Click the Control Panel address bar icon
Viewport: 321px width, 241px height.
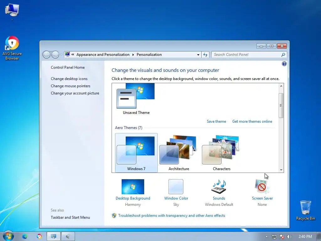coord(67,54)
